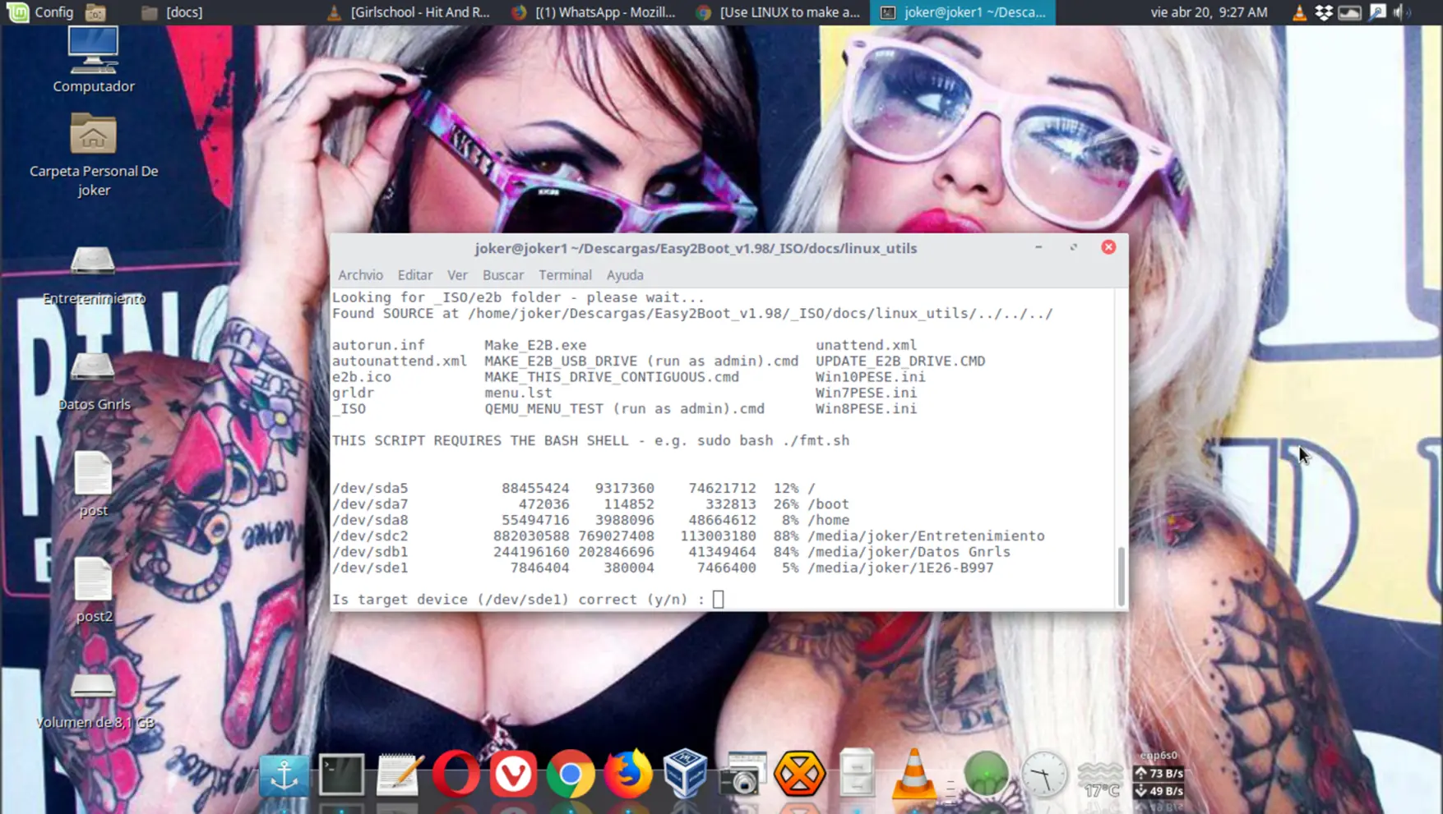Click the enp6s0 network speed monitor

click(x=1159, y=775)
